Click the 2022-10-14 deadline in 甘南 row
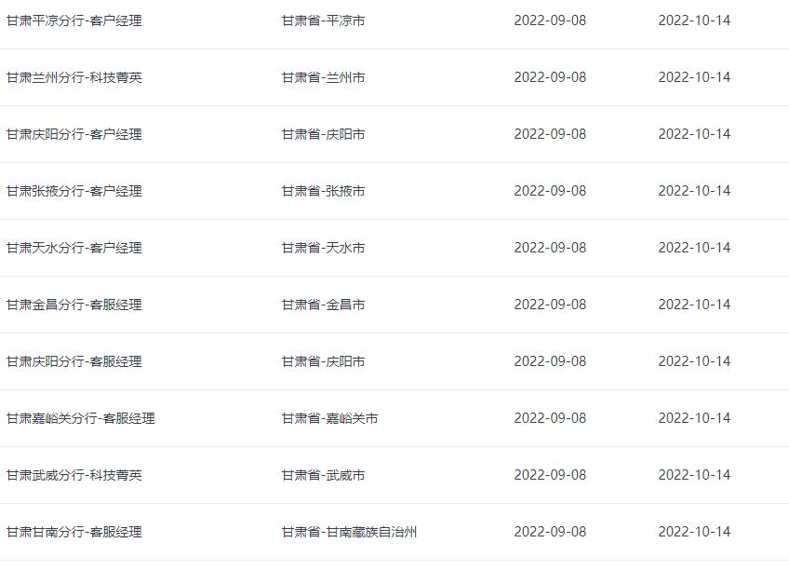Viewport: 789px width, 570px height. coord(694,532)
